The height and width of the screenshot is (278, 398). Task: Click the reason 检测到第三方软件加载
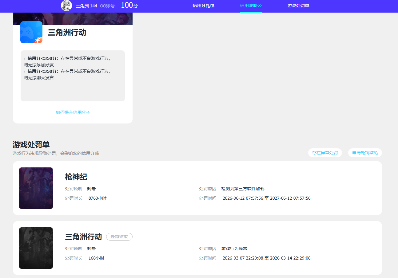pos(243,189)
